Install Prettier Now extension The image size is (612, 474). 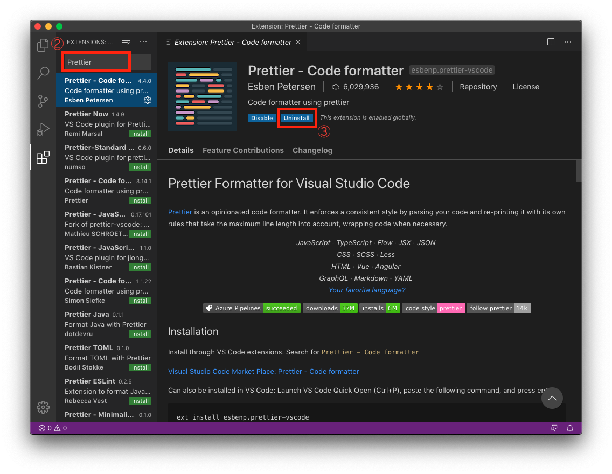tap(140, 134)
